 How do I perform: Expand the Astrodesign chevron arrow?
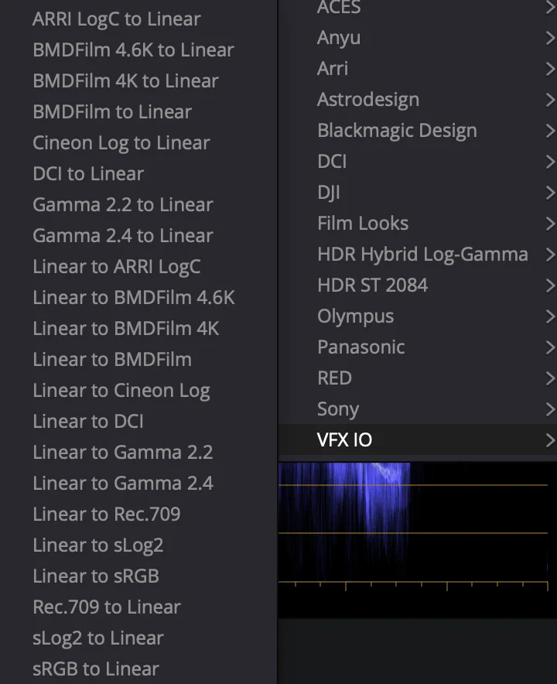tap(551, 101)
